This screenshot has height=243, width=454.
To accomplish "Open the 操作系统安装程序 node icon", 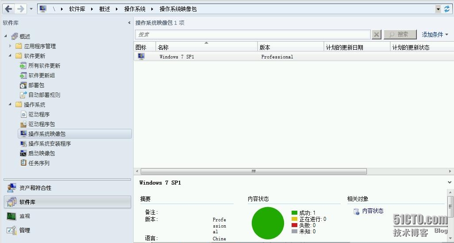I will pyautogui.click(x=23, y=143).
